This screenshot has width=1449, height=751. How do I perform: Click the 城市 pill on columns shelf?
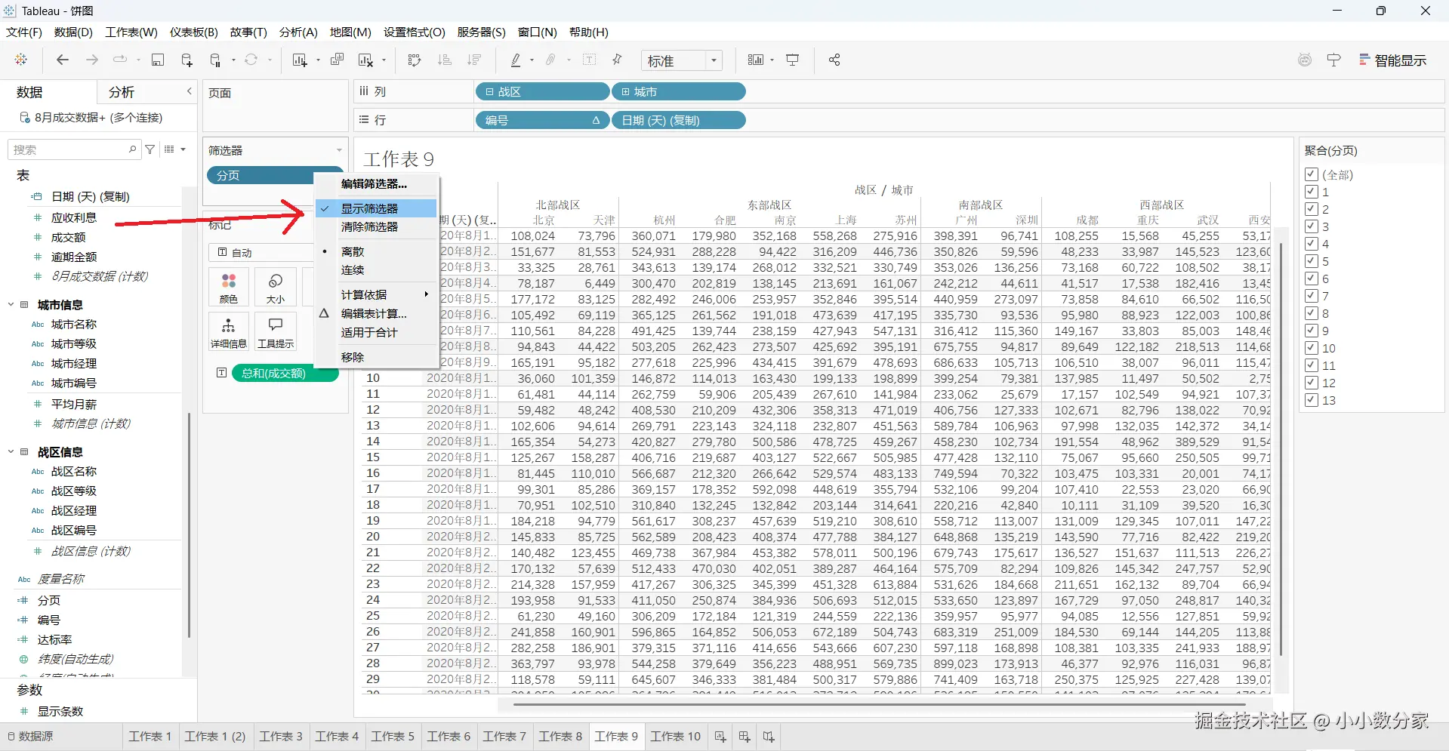[678, 91]
